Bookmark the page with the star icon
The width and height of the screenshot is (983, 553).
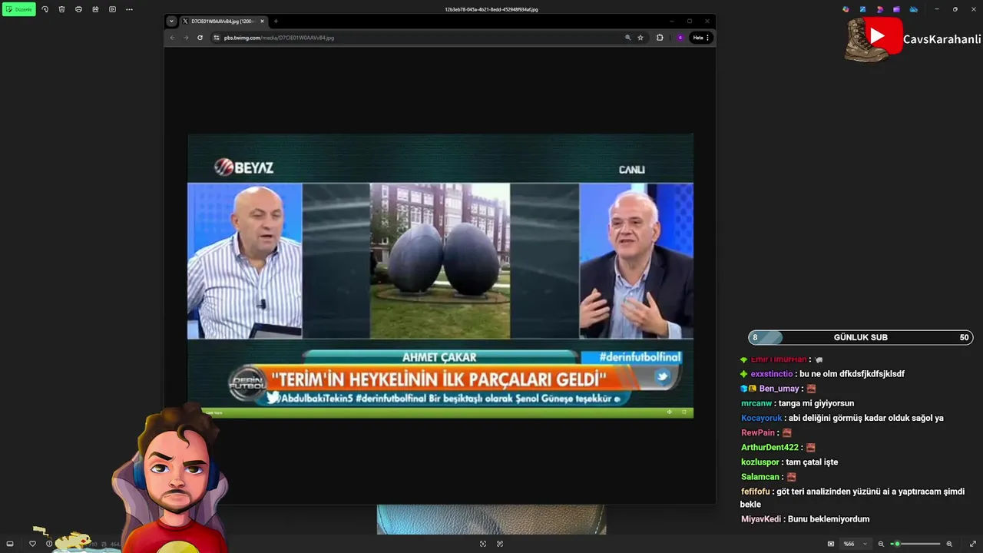coord(640,38)
